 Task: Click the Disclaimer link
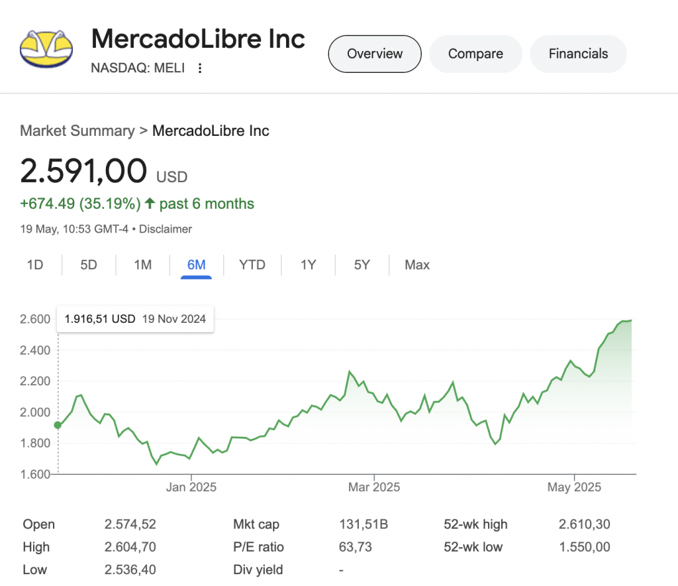[165, 229]
